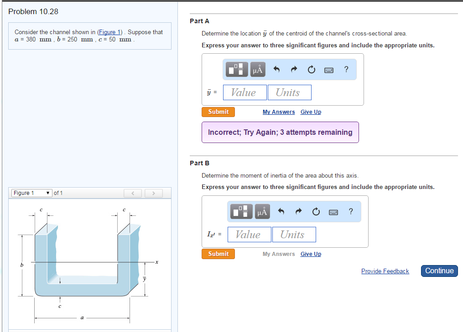The width and height of the screenshot is (463, 332).
Task: Submit the Part B answer
Action: click(218, 254)
